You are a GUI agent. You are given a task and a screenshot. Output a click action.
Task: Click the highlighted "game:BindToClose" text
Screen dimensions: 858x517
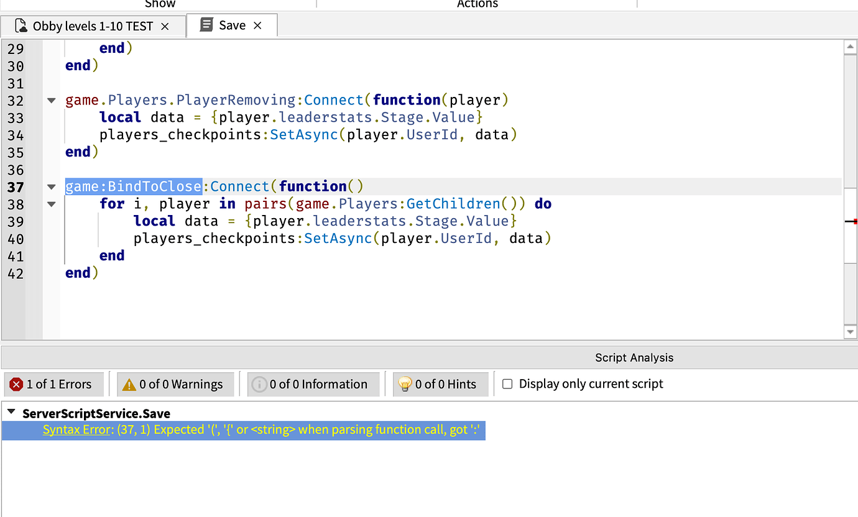coord(134,186)
